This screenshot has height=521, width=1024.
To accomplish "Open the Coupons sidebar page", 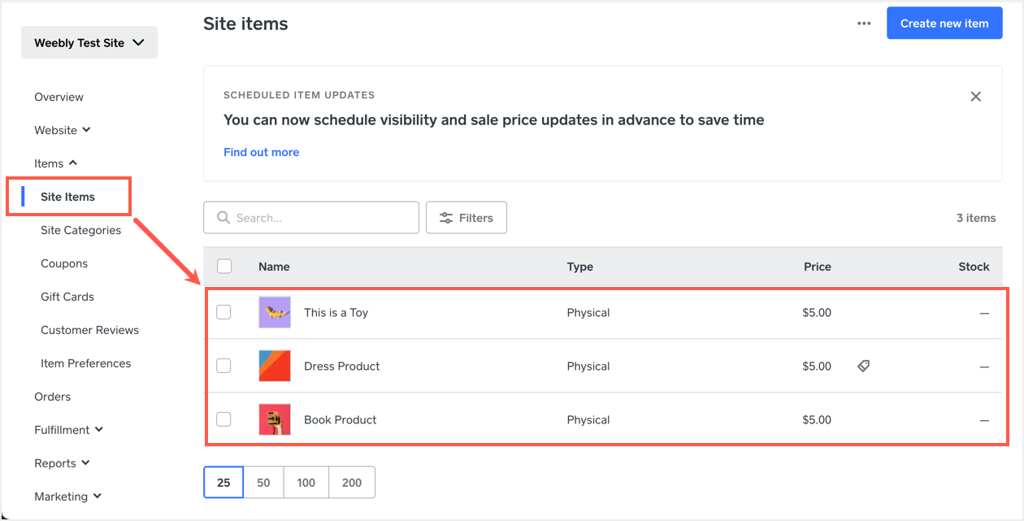I will point(64,263).
